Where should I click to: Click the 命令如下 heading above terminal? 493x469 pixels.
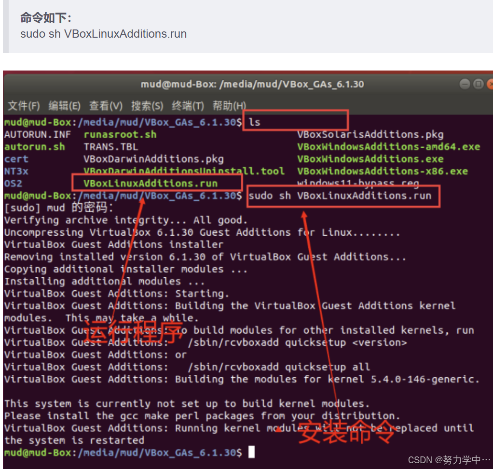pyautogui.click(x=46, y=18)
